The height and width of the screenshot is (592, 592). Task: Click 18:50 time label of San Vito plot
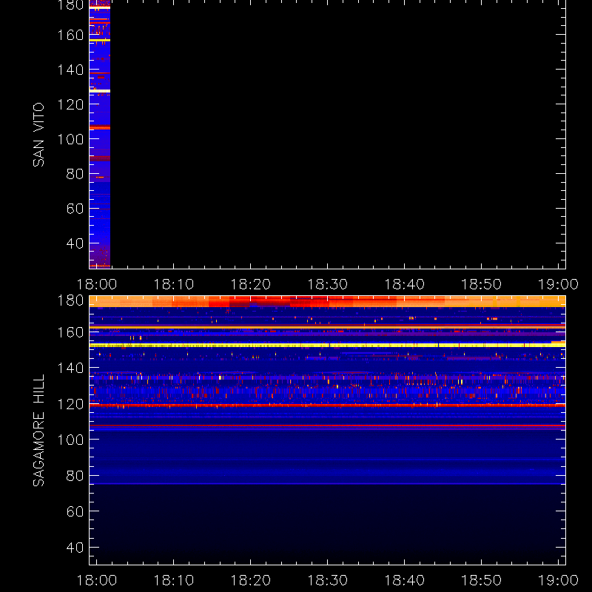(x=482, y=284)
